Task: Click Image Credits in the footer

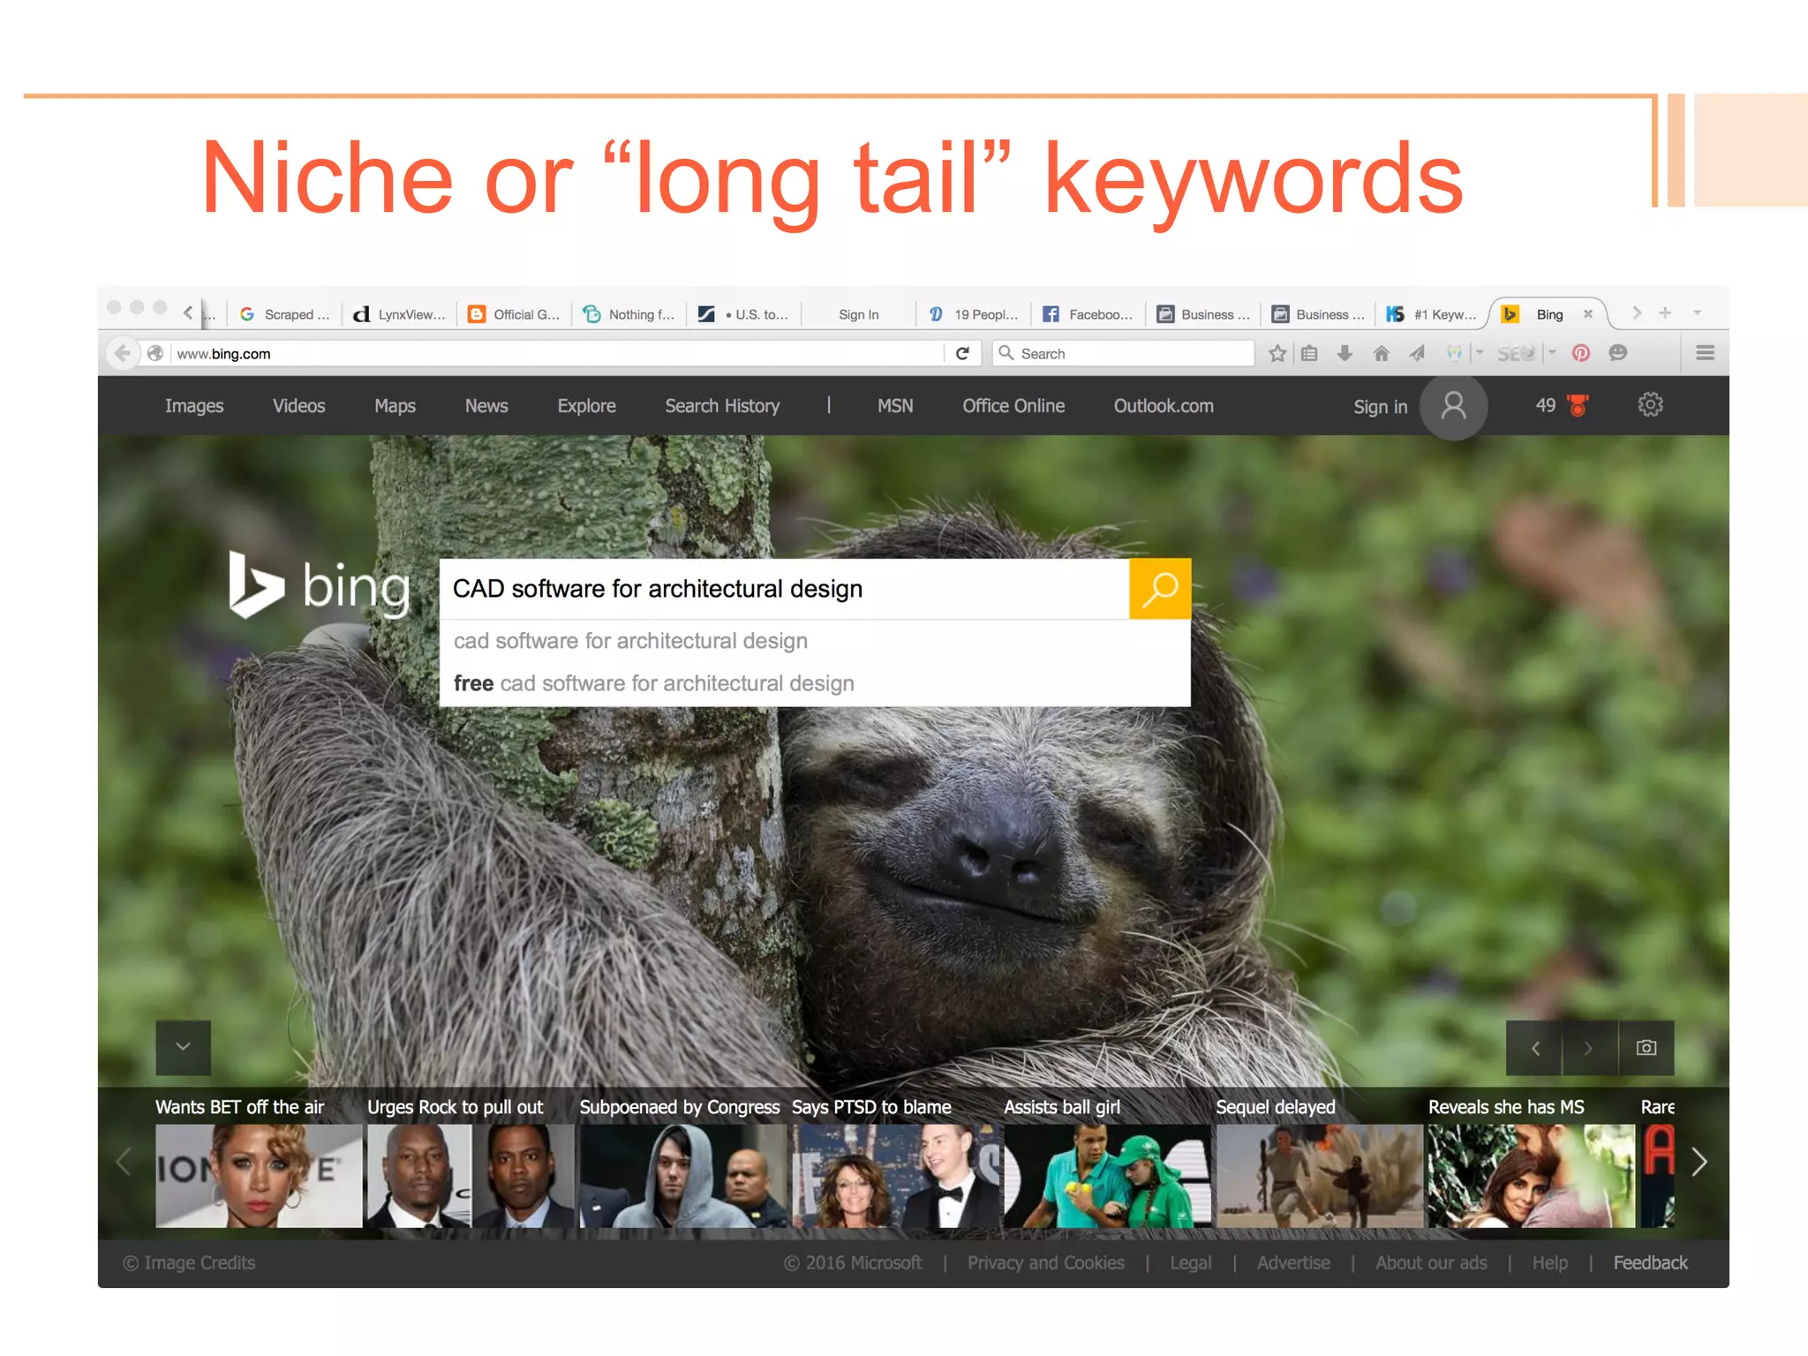Action: tap(189, 1263)
